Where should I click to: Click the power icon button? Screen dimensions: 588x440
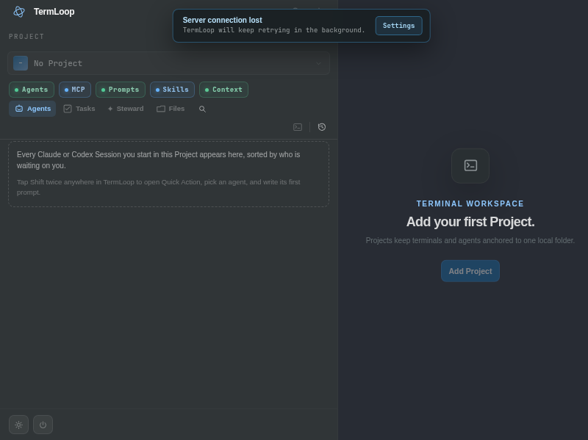[43, 425]
